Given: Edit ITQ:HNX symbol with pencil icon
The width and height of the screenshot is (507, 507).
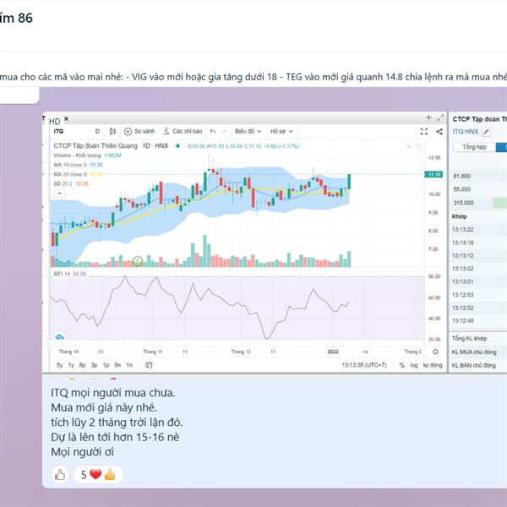Looking at the screenshot, I should [486, 132].
